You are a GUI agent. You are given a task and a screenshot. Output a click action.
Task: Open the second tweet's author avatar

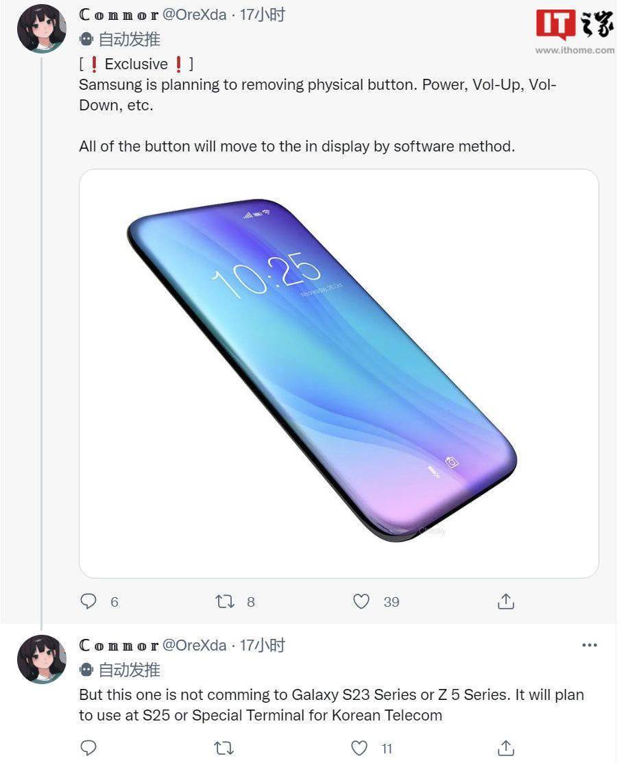(x=42, y=659)
